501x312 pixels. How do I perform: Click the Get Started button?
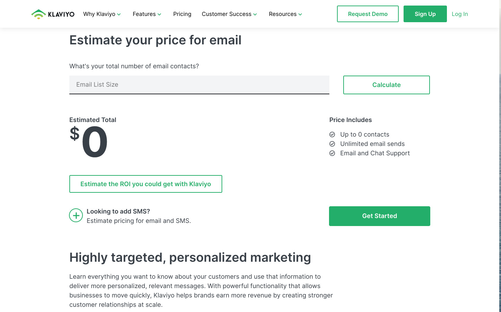[x=380, y=216]
